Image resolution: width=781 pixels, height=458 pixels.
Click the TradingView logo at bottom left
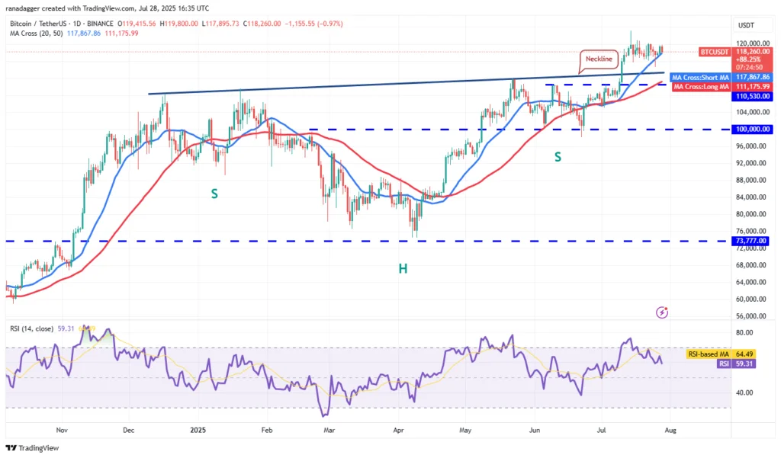pyautogui.click(x=32, y=448)
